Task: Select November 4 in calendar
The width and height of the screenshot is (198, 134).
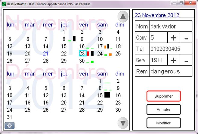Action: [x=118, y=32]
